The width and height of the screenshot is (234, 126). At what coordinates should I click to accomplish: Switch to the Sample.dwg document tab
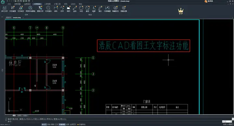[x=17, y=17]
